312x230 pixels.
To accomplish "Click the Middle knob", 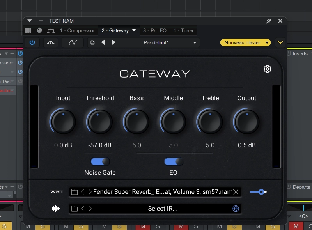I will [173, 121].
